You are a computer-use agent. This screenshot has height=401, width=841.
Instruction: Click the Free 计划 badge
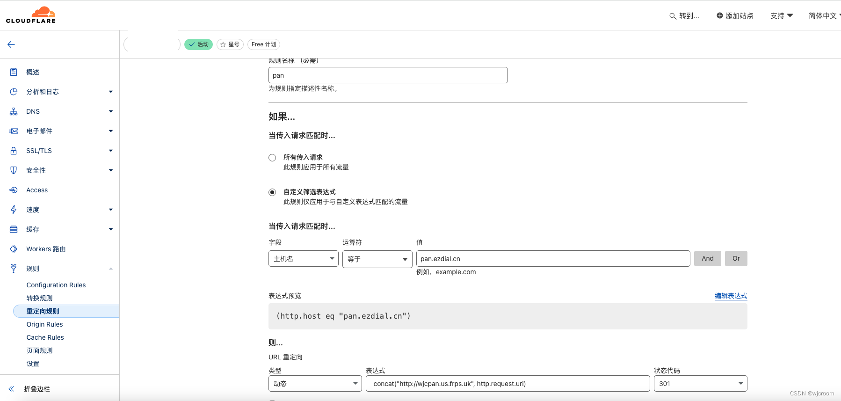click(264, 44)
